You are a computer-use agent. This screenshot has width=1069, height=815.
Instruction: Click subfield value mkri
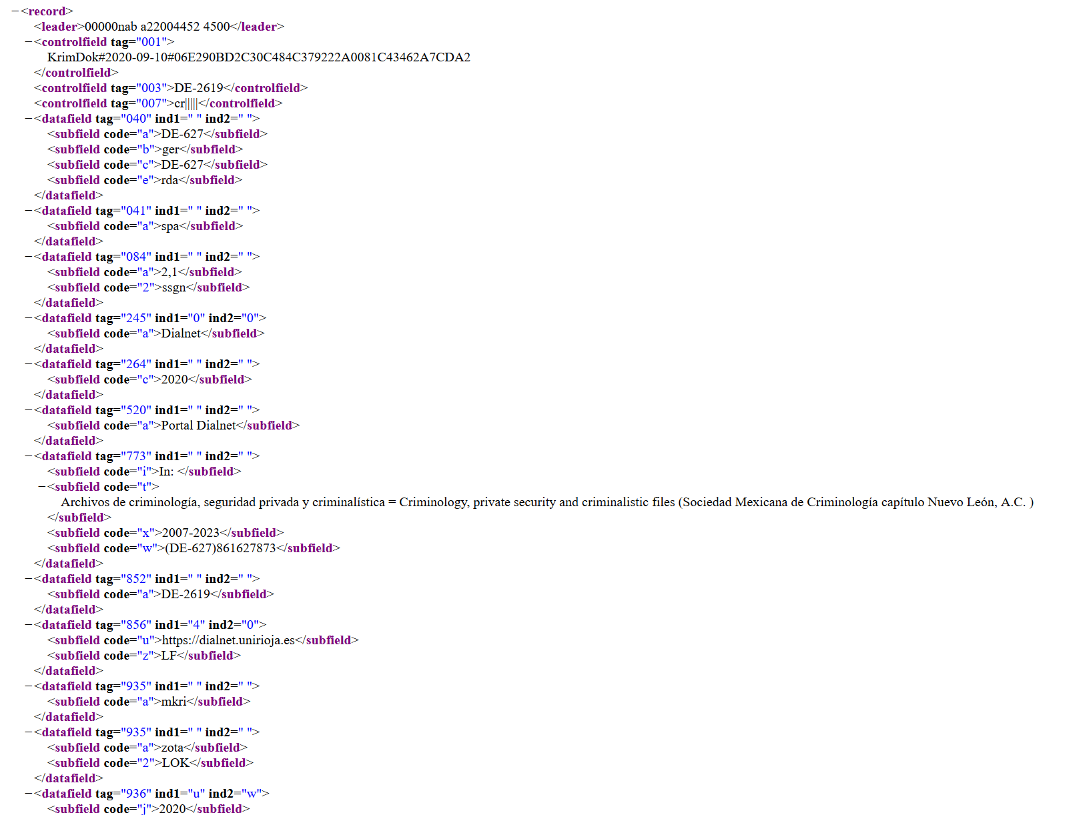click(x=174, y=702)
